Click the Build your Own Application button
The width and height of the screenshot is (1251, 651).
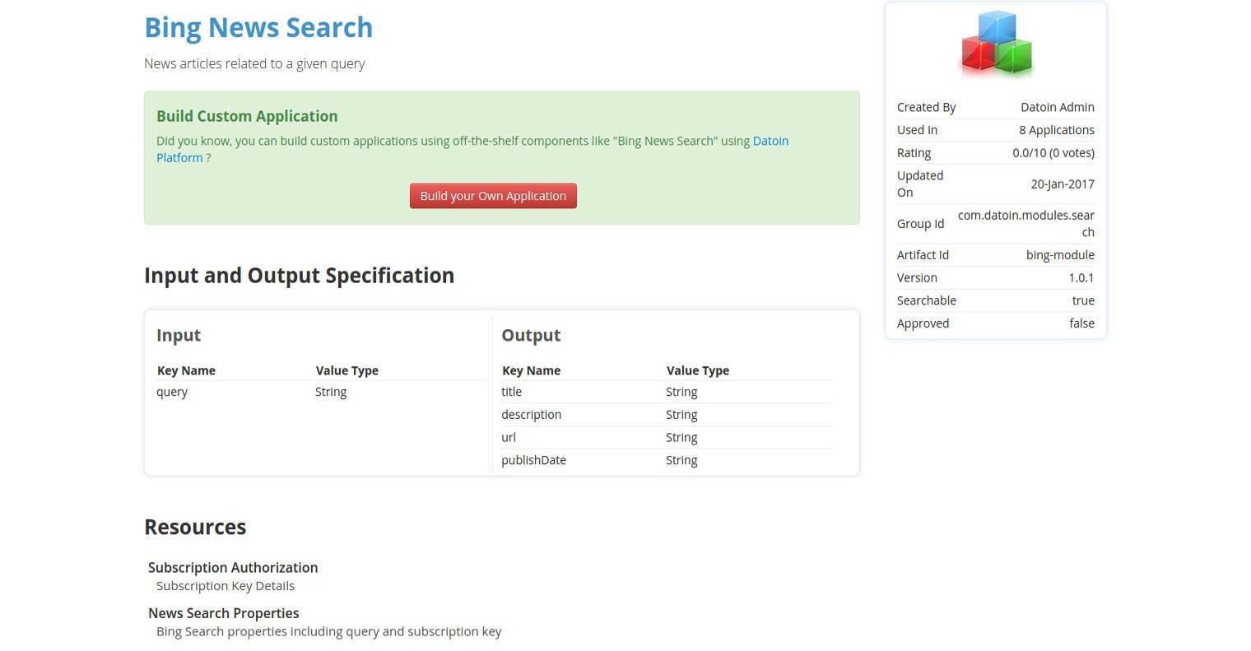point(493,196)
